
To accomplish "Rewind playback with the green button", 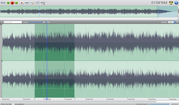I will tap(8, 3).
